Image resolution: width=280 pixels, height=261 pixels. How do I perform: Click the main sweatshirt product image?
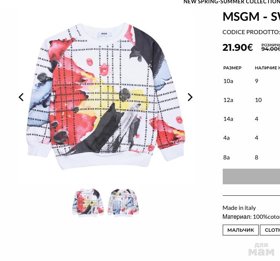106,96
